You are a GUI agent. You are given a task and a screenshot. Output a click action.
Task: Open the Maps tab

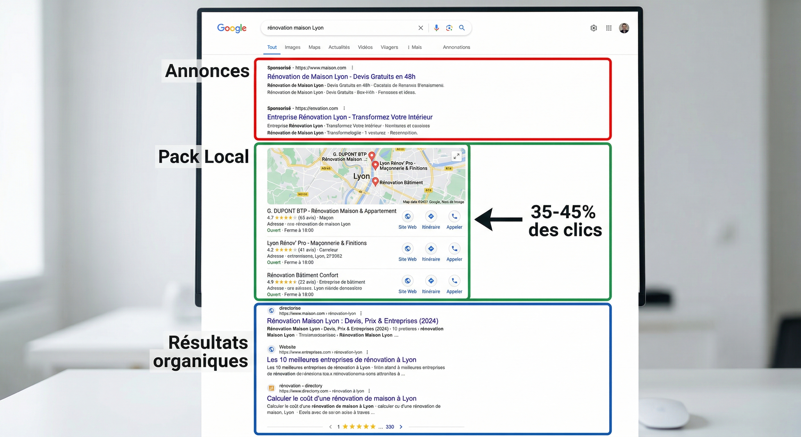[x=314, y=47]
